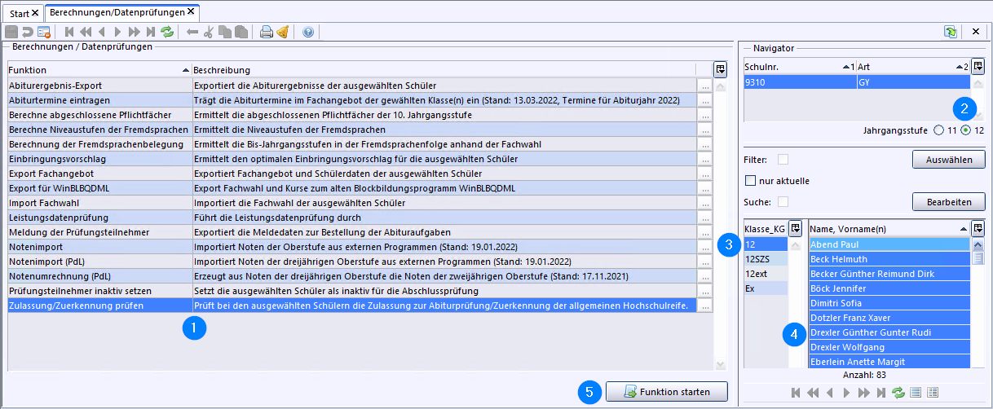The image size is (993, 409).
Task: Tick the Filter checkbox
Action: click(783, 159)
